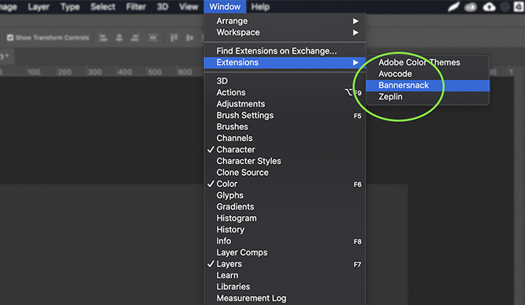Open the Help menu
Viewport: 525px width, 305px height.
click(x=260, y=6)
